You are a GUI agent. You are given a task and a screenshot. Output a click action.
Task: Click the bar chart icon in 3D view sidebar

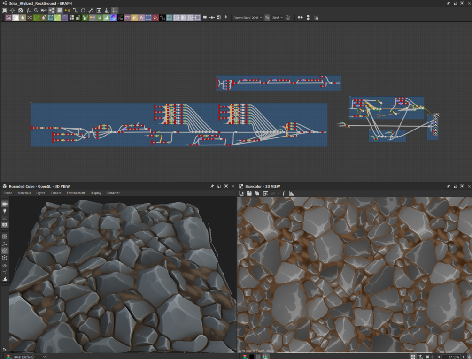5,279
